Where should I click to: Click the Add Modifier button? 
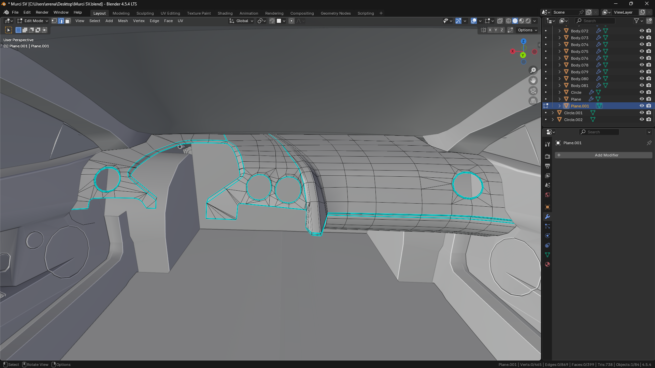603,155
